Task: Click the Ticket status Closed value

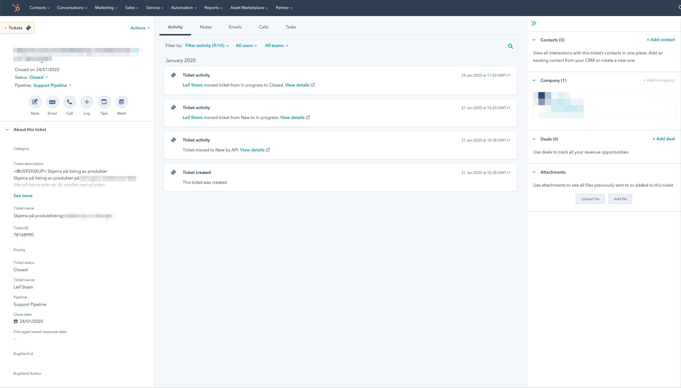Action: (x=20, y=270)
